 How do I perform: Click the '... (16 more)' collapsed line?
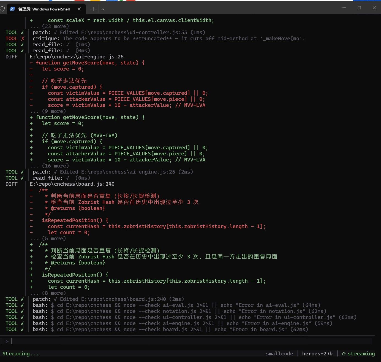pos(50,166)
